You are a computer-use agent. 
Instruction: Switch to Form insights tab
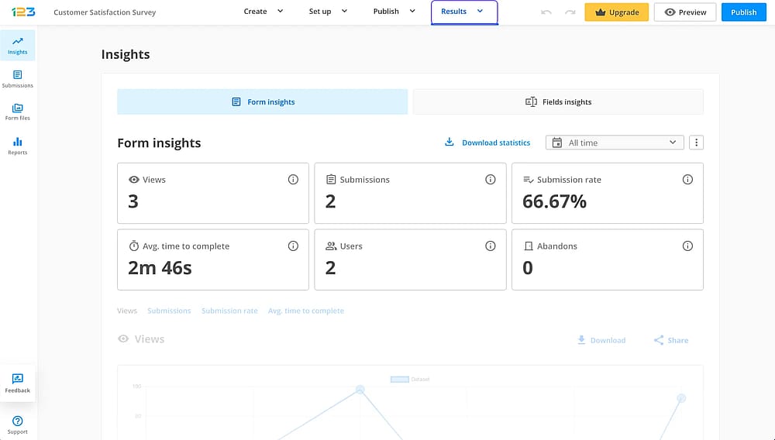[263, 101]
